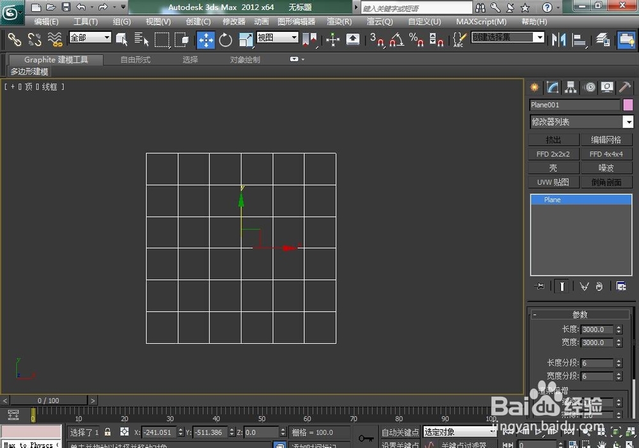Apply the FFD 2x2x2 modifier
This screenshot has width=639, height=448.
point(553,154)
